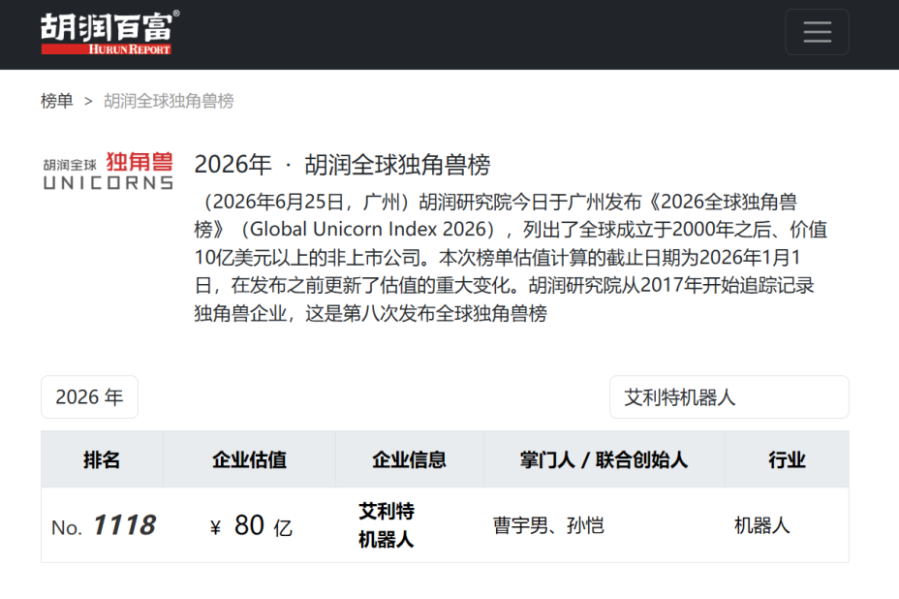The image size is (899, 599).
Task: Open the 胡润全球独角兽榜 breadcrumb item
Action: 169,101
